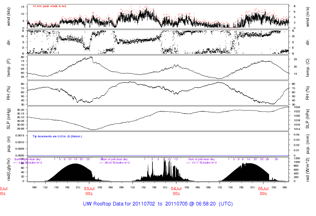Select the '1200' W/m^2 radiation tick
Image resolution: width=316 pixels, height=216 pixels.
tap(297, 158)
